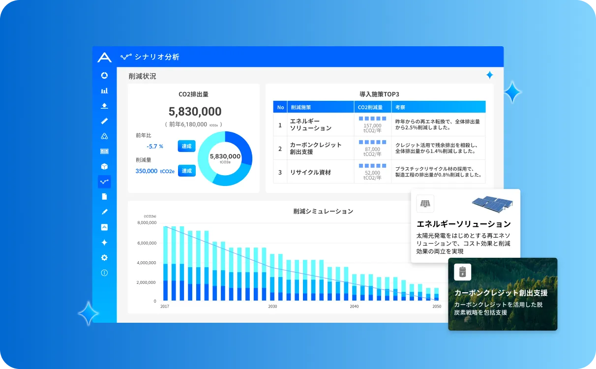The image size is (596, 369).
Task: Open the settings gear in the sidebar
Action: [x=104, y=257]
